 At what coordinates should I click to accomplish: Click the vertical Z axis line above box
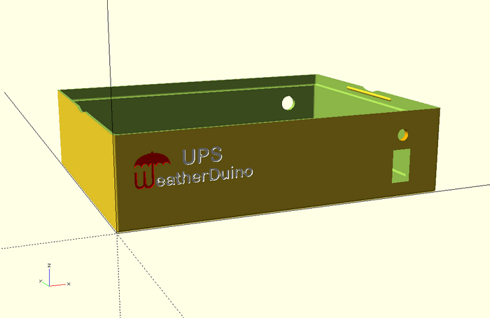(x=111, y=42)
